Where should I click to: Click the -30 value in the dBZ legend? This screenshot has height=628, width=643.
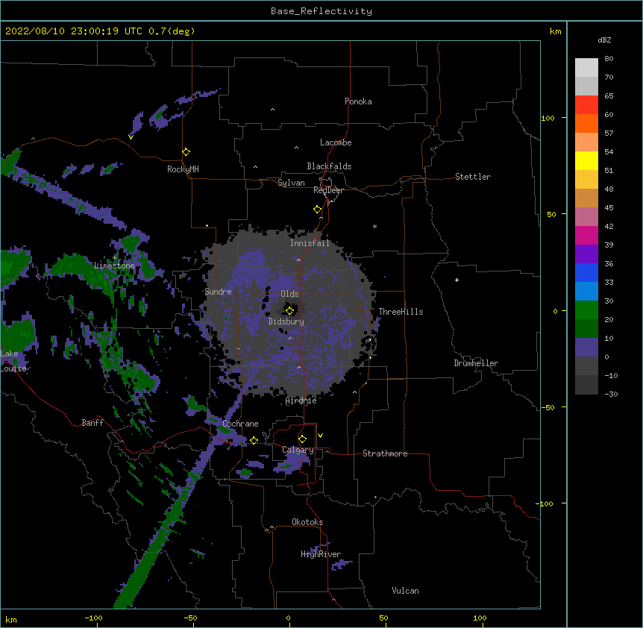point(611,394)
